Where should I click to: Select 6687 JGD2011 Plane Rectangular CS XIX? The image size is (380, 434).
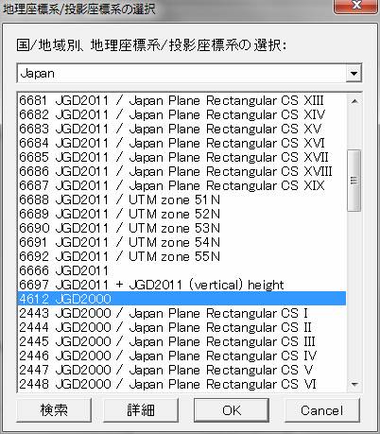[x=181, y=185]
